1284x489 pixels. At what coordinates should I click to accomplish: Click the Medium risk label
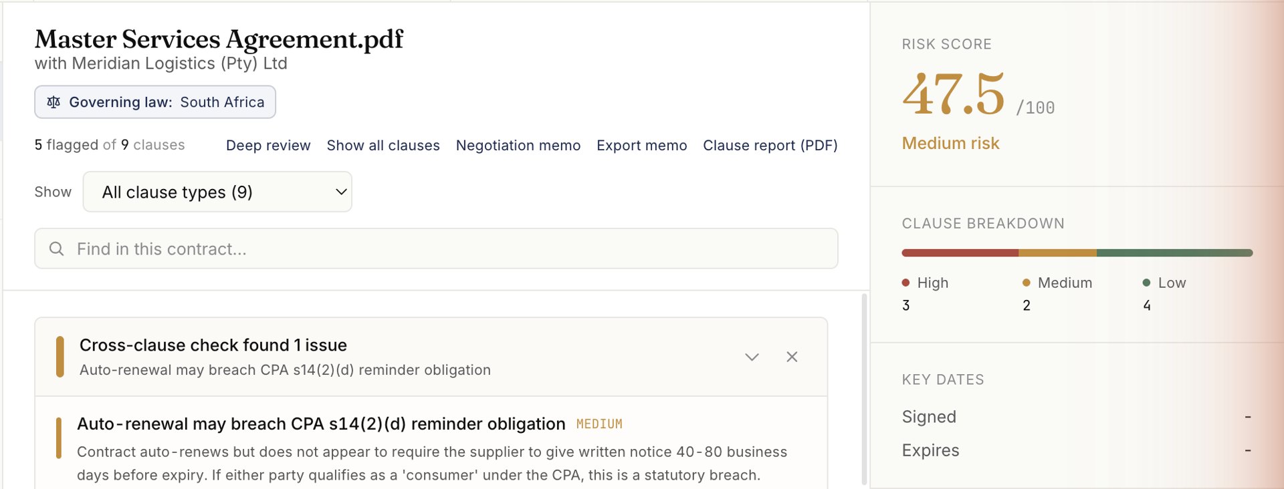tap(950, 143)
